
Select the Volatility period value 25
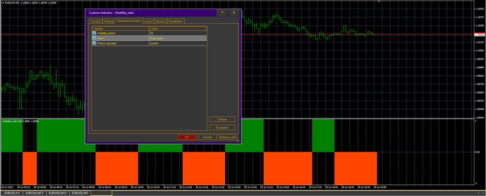[x=178, y=33]
